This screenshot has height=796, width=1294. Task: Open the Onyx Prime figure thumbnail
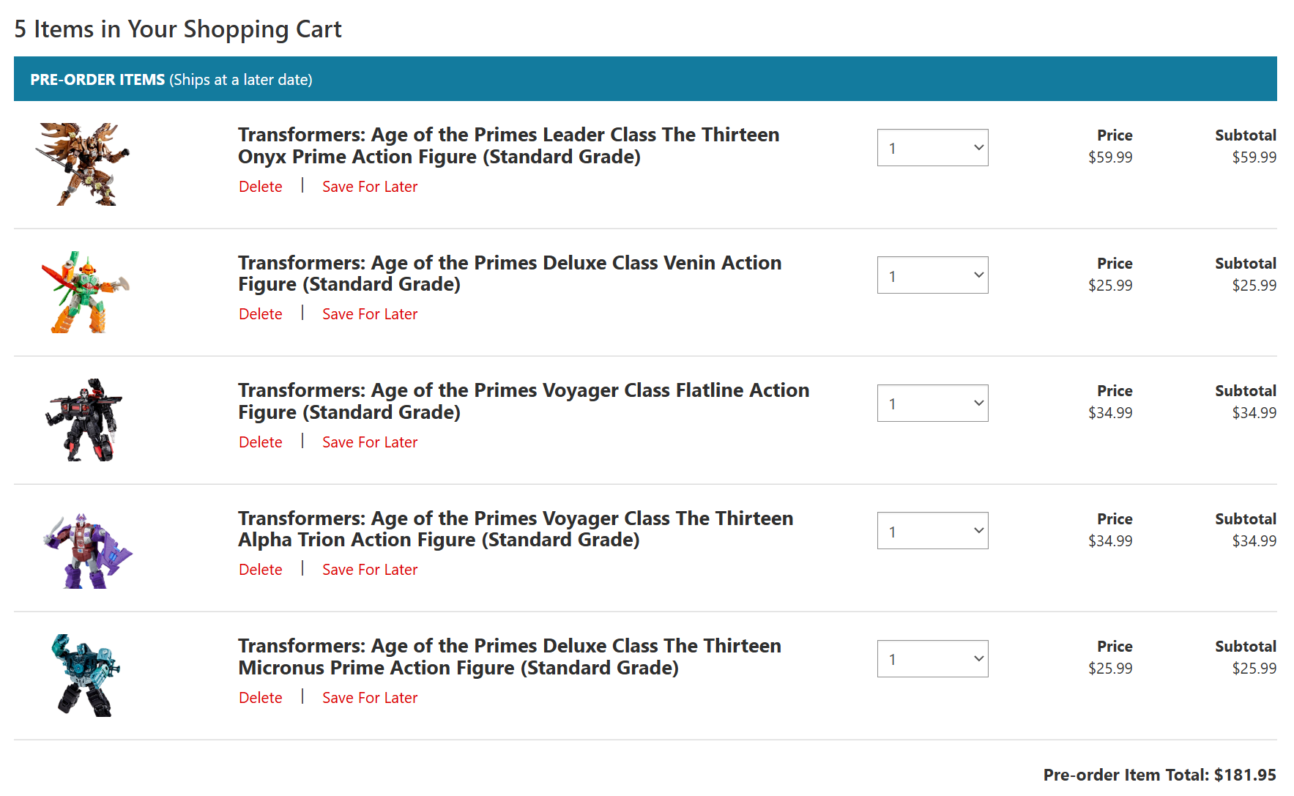(83, 164)
